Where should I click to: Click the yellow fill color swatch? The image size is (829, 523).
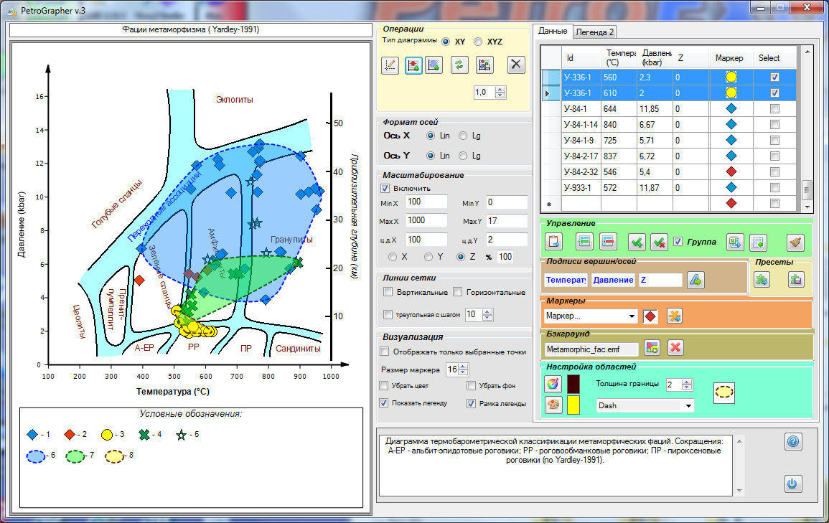573,405
